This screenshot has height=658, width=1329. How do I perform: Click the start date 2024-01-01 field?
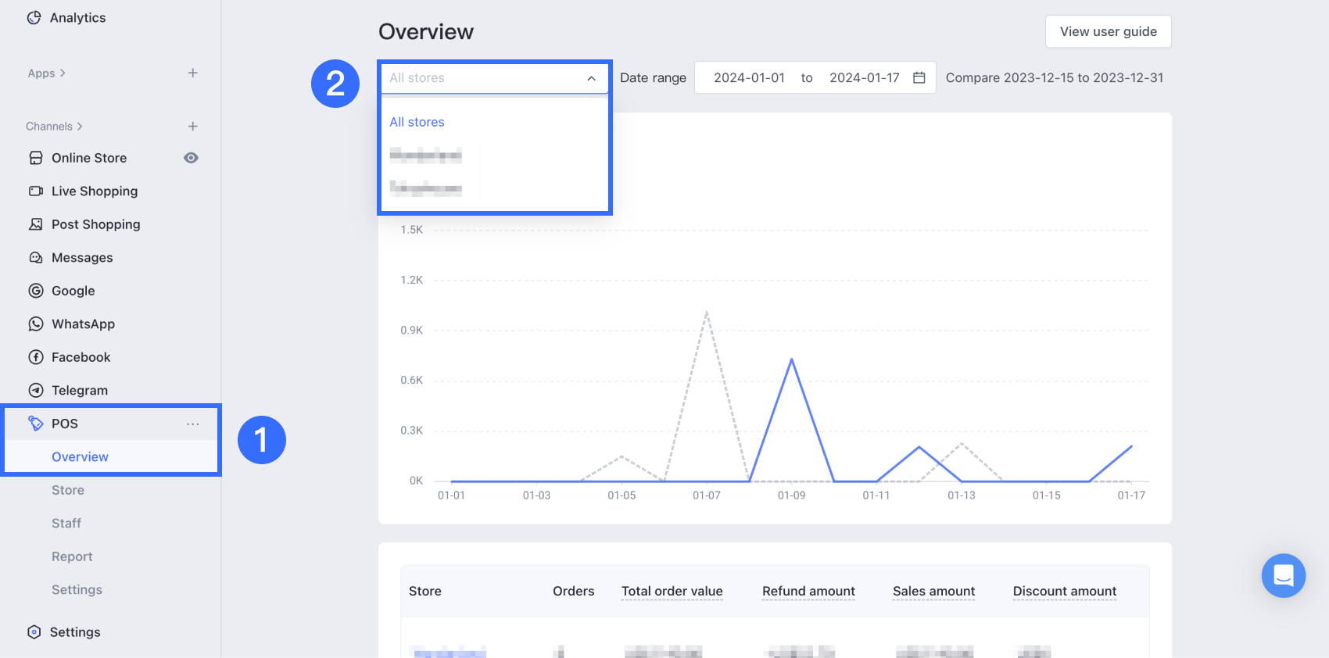coord(748,78)
